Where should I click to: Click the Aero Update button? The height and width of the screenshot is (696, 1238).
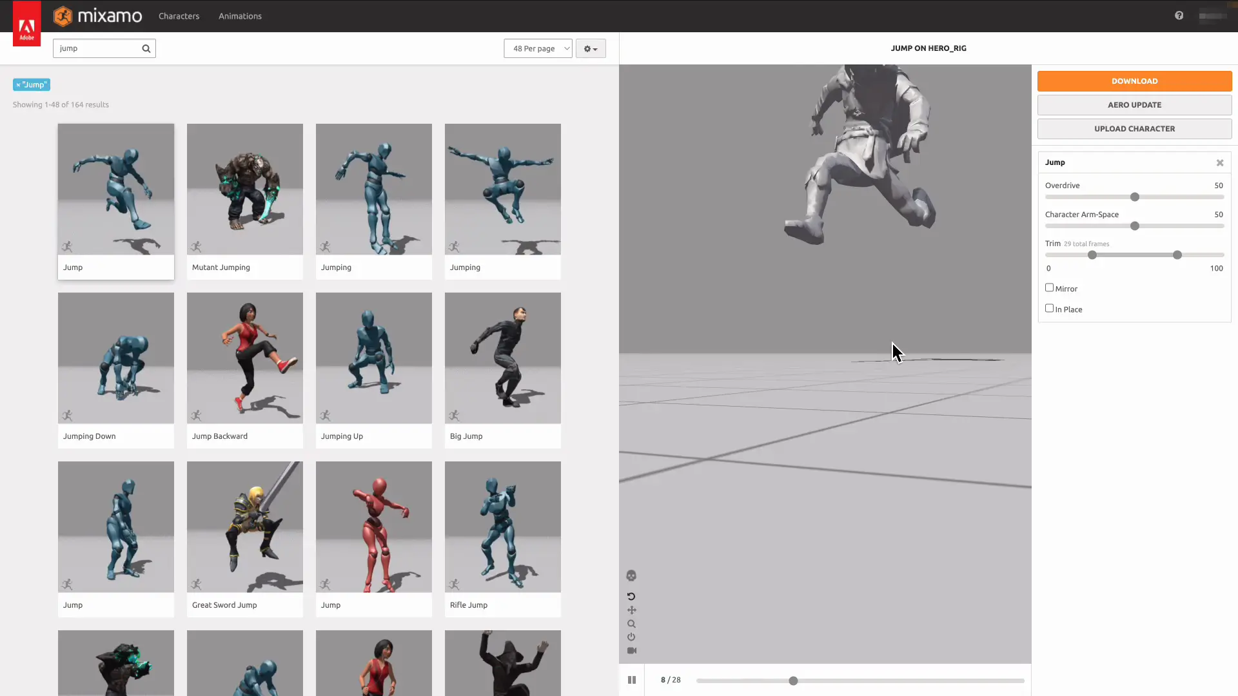[1134, 105]
